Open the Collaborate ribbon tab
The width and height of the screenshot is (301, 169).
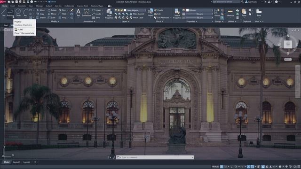(x=69, y=6)
